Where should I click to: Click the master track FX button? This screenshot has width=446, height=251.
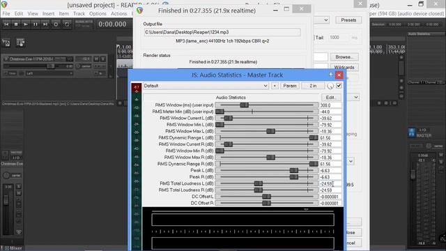(x=411, y=133)
